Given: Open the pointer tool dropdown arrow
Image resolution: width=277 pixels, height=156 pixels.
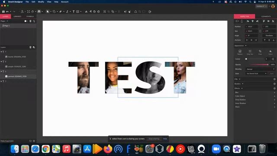Looking at the screenshot, I should 51,12.
